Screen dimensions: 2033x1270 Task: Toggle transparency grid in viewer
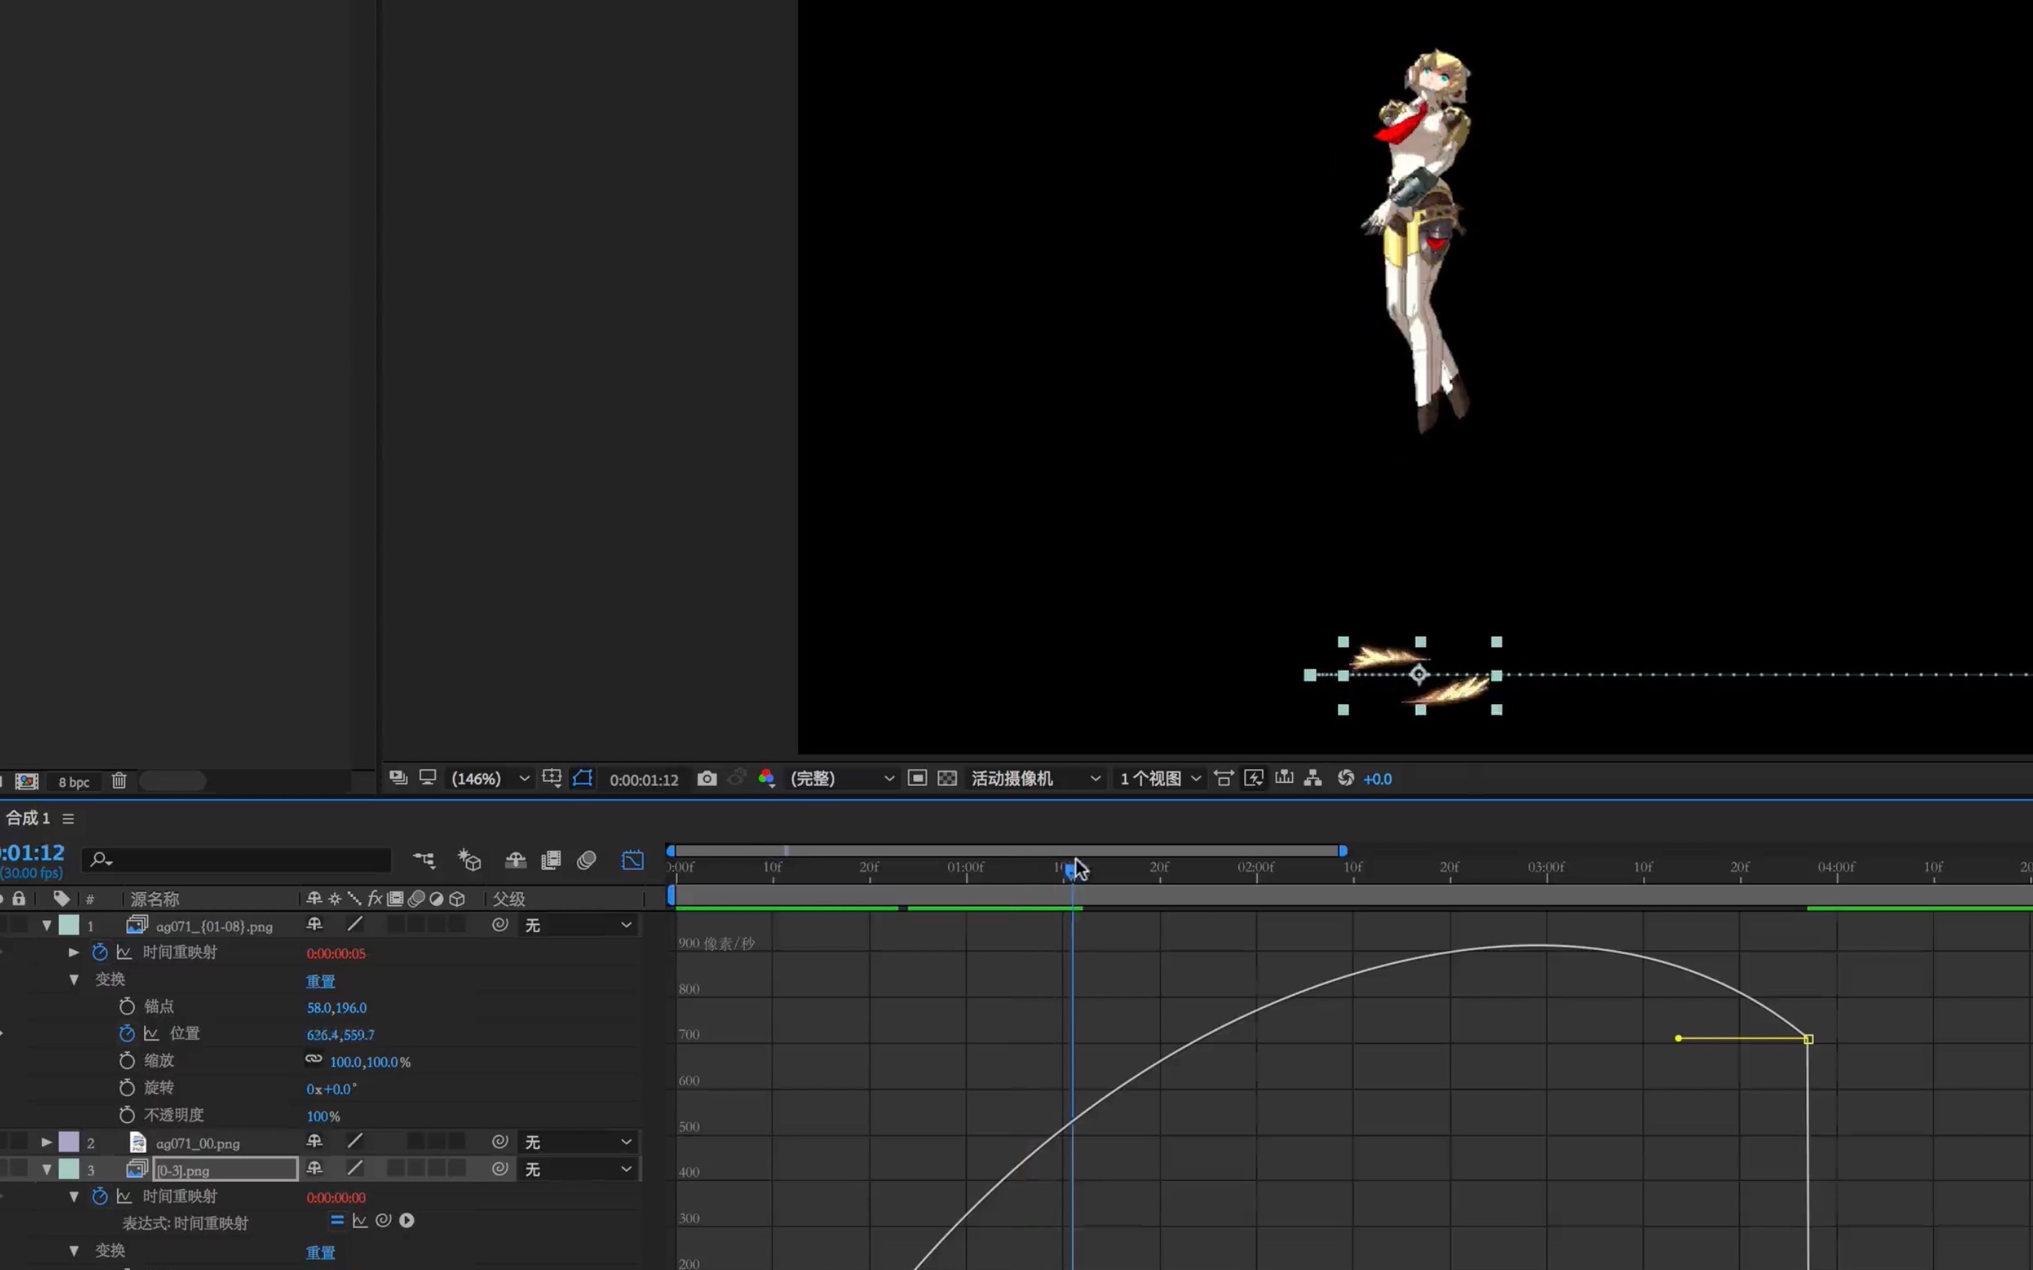click(x=947, y=778)
